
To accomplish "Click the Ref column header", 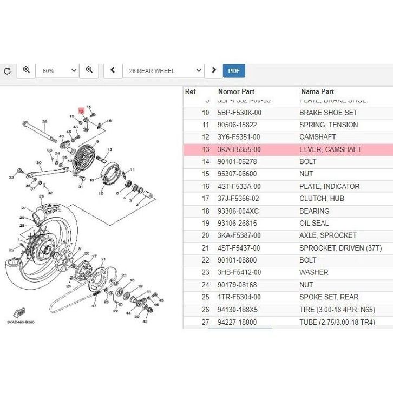I will click(x=191, y=91).
